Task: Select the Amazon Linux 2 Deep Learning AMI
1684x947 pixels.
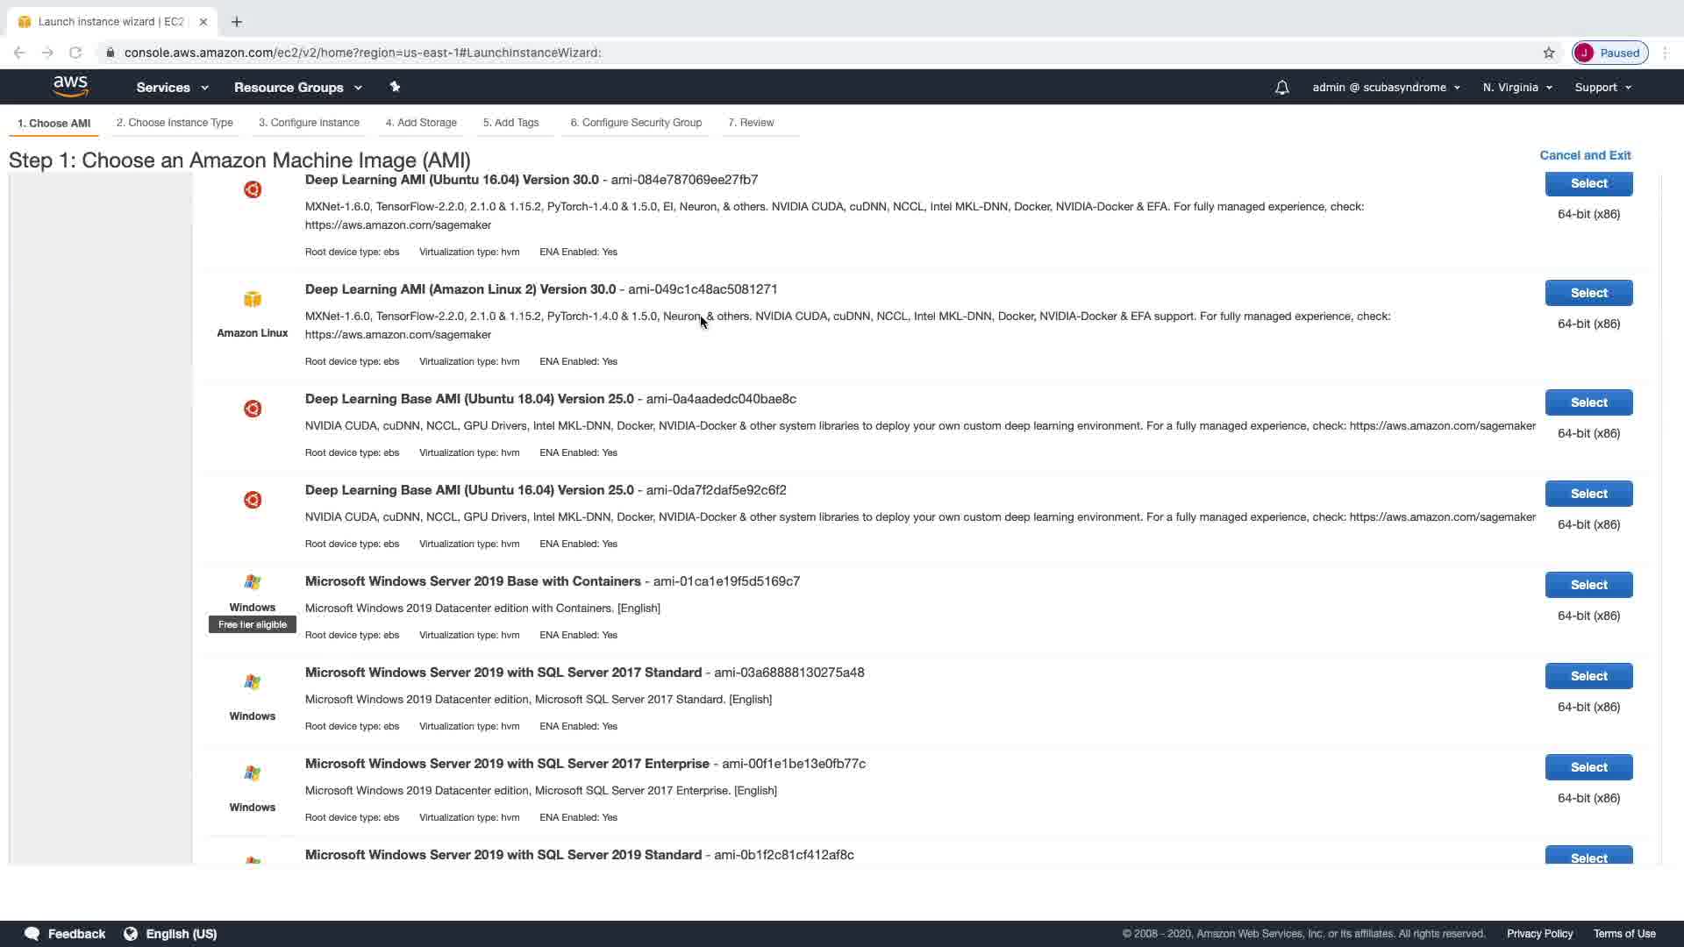Action: 1588,293
